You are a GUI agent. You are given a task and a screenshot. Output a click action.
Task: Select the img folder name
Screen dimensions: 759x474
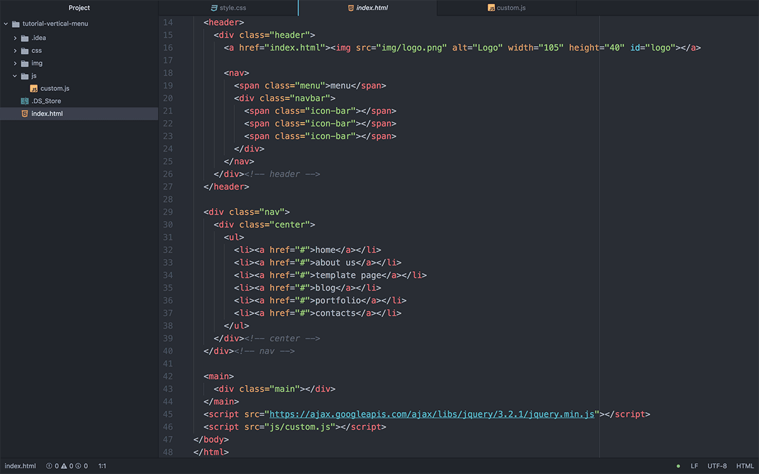(37, 63)
